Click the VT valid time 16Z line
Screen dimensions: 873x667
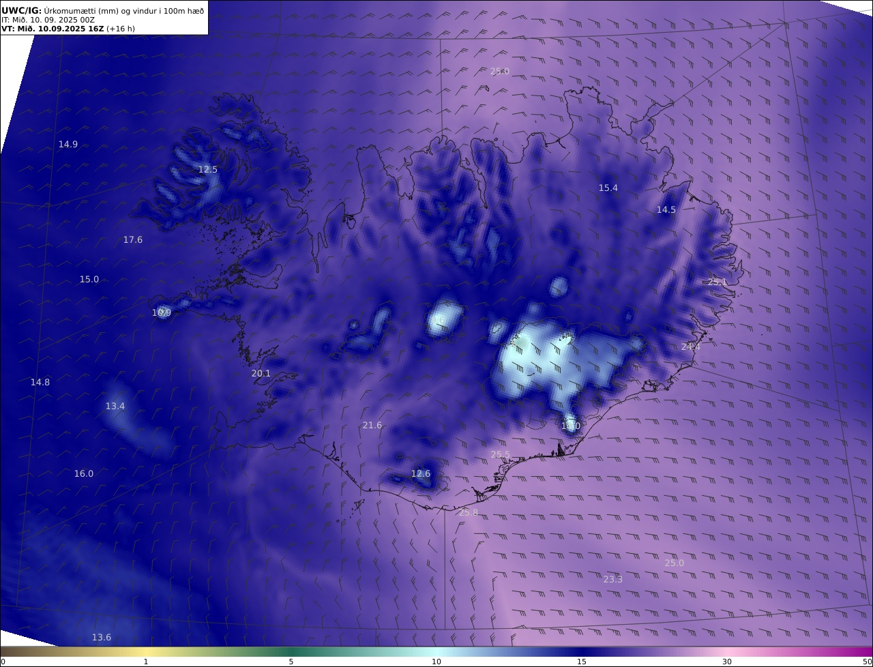pyautogui.click(x=68, y=29)
